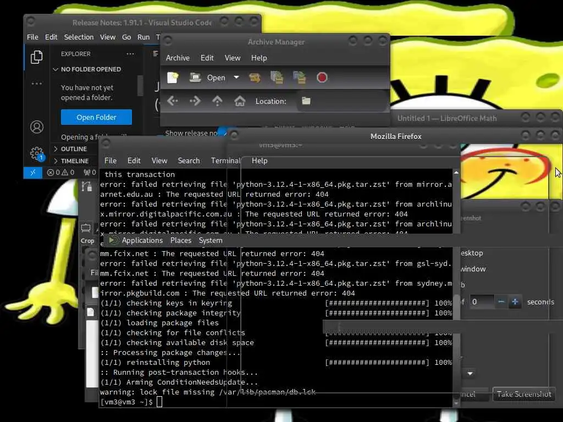Click the New Archive icon in Archive Manager

pos(173,77)
